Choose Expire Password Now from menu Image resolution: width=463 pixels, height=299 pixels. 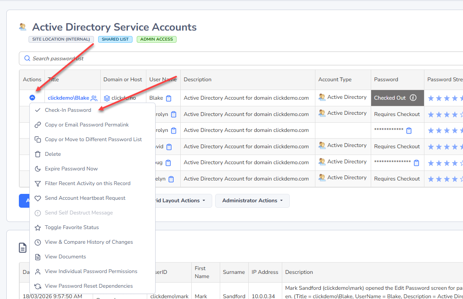tap(71, 169)
